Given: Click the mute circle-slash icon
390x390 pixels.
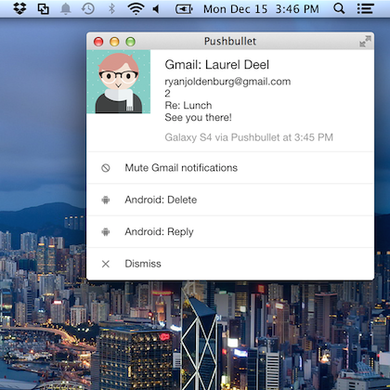Looking at the screenshot, I should tap(106, 168).
